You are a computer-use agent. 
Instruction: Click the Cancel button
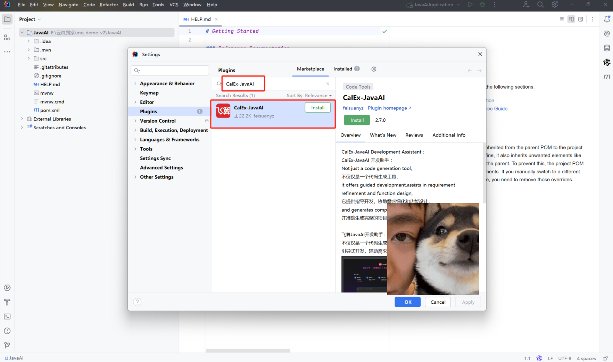438,302
